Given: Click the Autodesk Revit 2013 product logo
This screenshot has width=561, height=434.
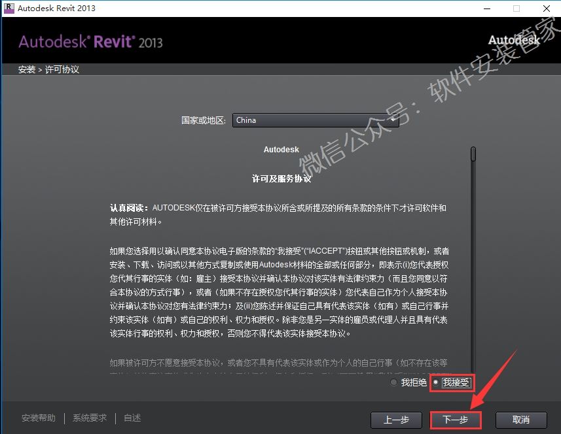Looking at the screenshot, I should (90, 42).
